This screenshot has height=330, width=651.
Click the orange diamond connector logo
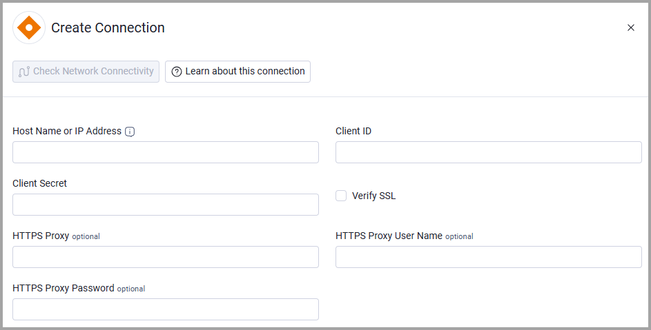(x=29, y=28)
